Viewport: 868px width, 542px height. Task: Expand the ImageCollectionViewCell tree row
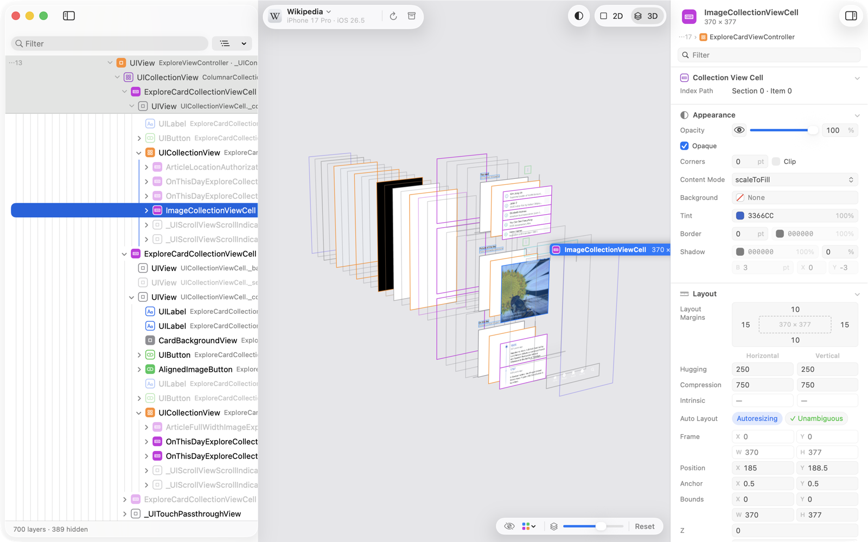point(146,210)
